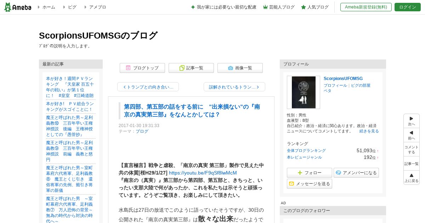
Task: Go to the 画像一覧 tab
Action: 240,68
